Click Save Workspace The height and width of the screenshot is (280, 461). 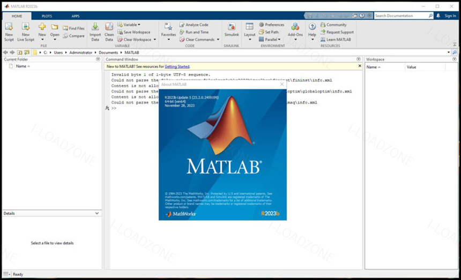[134, 32]
